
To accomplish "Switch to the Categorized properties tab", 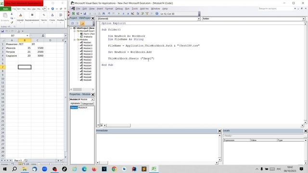I will coord(88,104).
